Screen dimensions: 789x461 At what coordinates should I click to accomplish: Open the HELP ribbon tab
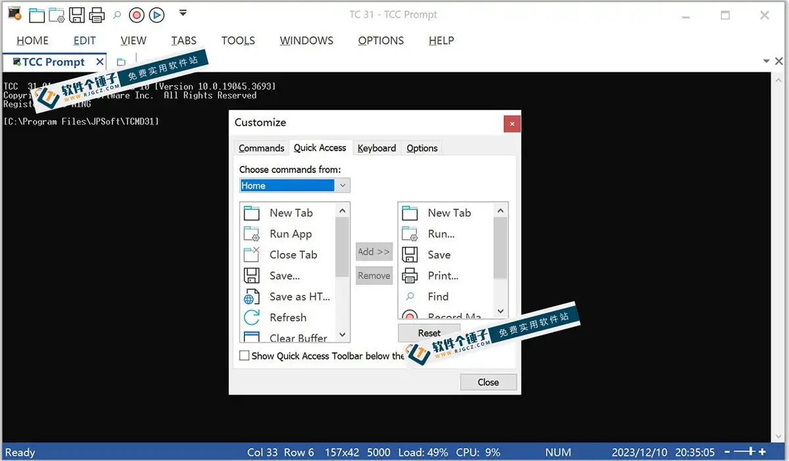coord(441,41)
